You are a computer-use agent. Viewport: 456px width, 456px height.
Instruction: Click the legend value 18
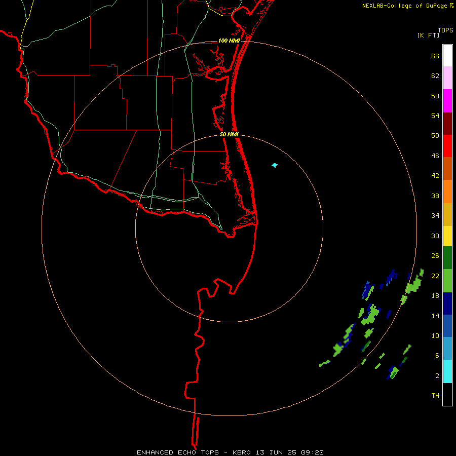pyautogui.click(x=435, y=296)
